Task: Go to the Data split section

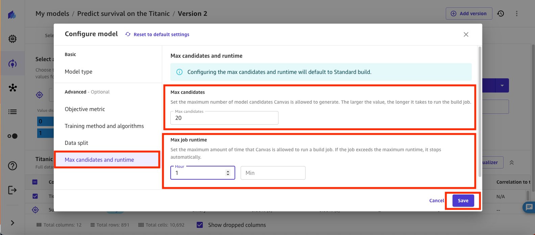Action: click(x=76, y=143)
